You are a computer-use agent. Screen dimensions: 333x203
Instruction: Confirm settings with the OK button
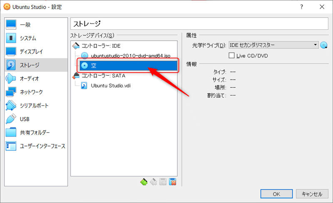click(x=276, y=194)
